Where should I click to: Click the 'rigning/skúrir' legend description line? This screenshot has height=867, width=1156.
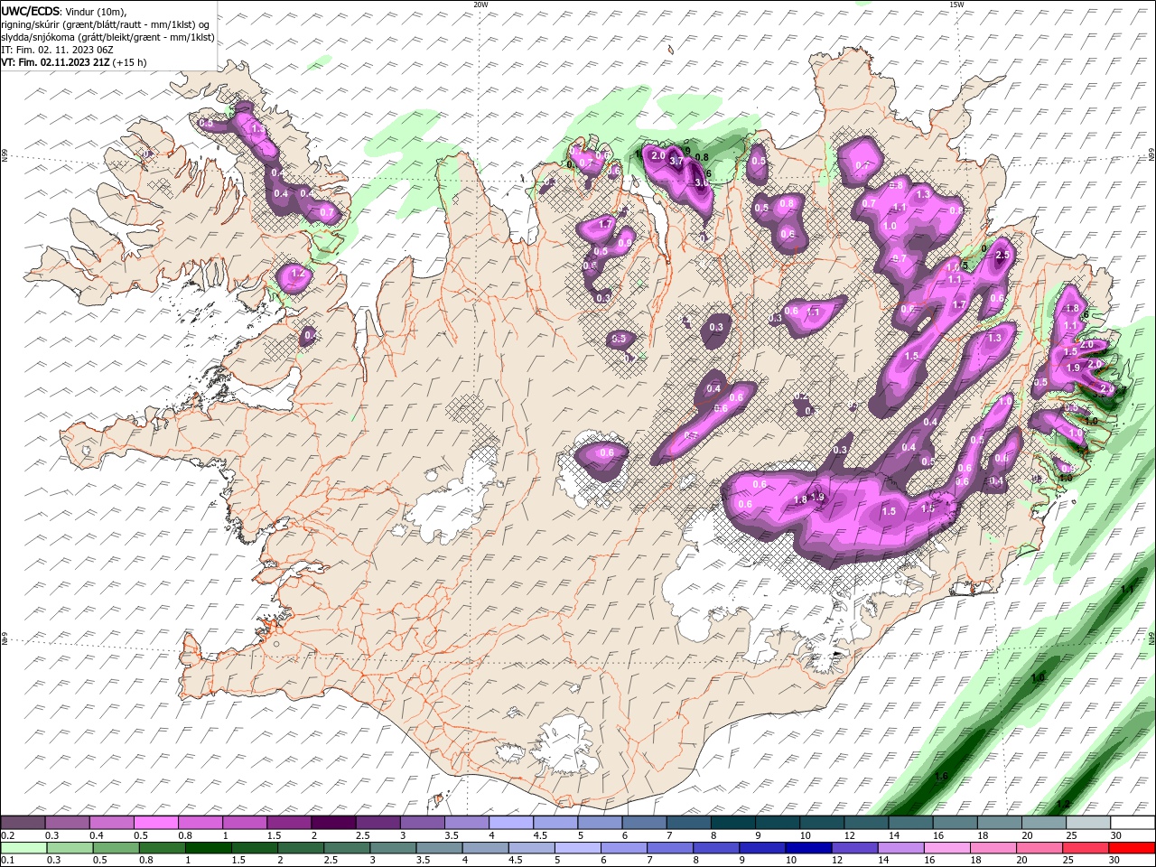[x=104, y=24]
